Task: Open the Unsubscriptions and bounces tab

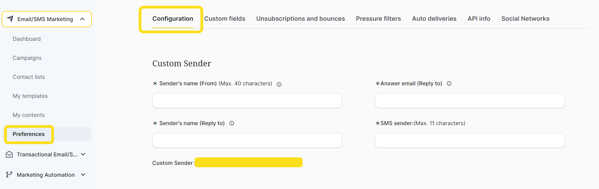Action: pyautogui.click(x=301, y=19)
